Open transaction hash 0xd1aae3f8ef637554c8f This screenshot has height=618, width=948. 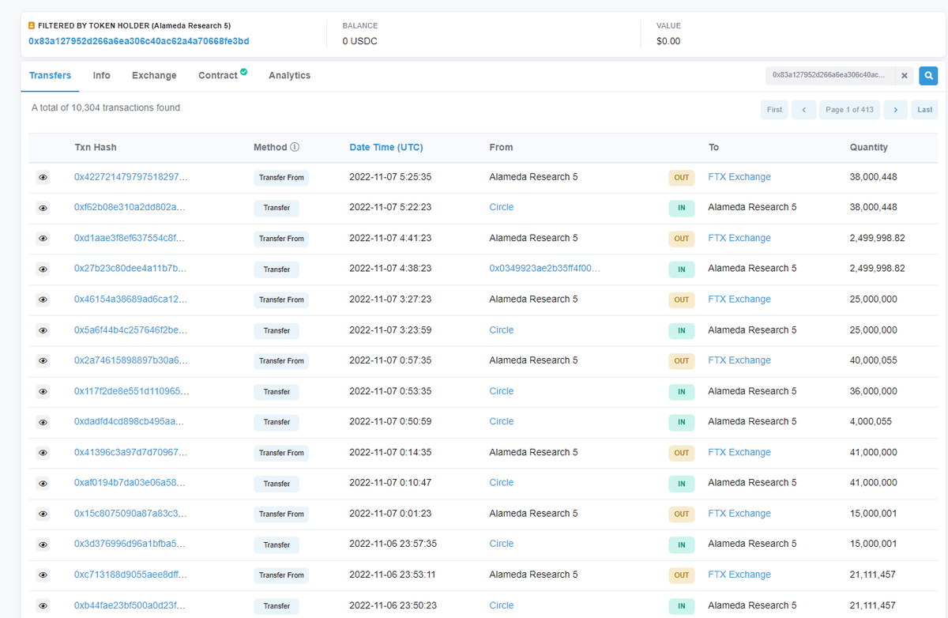pos(130,238)
